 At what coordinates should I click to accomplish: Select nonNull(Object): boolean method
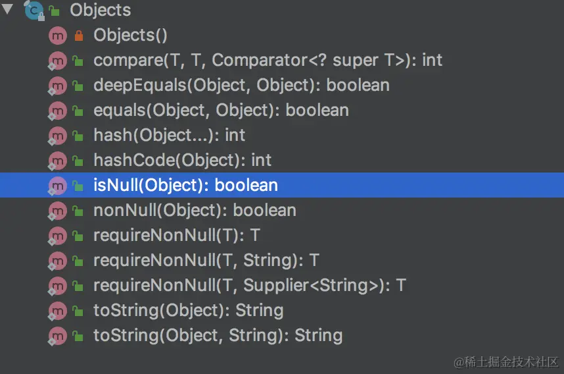point(195,211)
